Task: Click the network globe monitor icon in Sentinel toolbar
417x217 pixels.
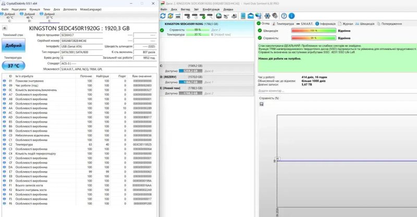Action: (x=258, y=16)
